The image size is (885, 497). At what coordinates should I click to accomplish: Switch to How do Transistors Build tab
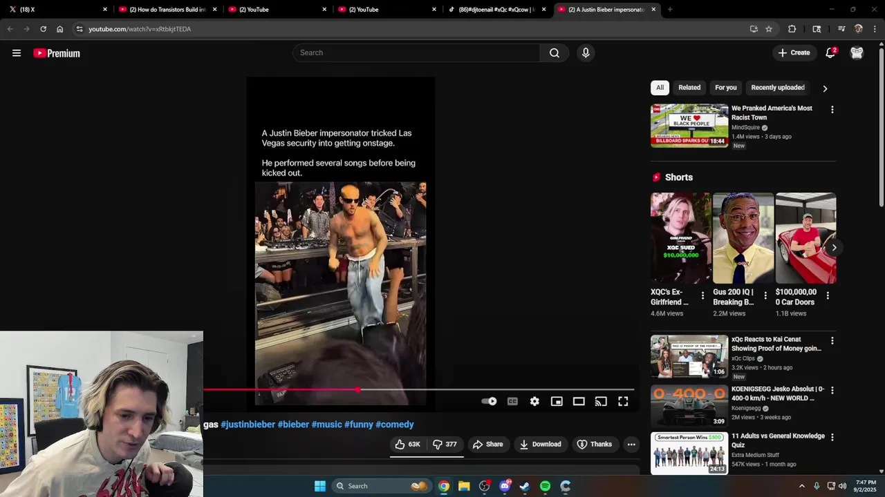[x=167, y=10]
